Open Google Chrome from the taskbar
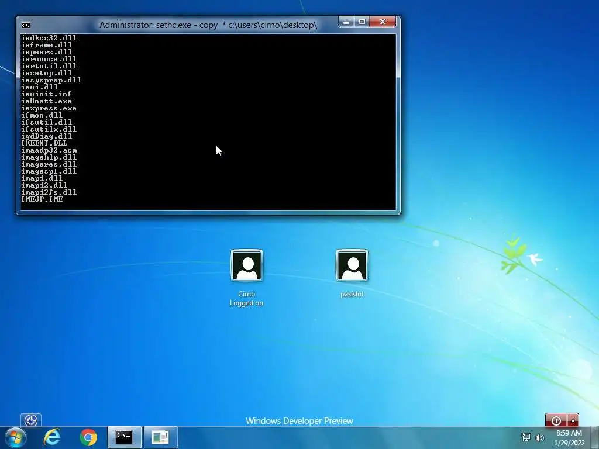Image resolution: width=599 pixels, height=449 pixels. (88, 437)
